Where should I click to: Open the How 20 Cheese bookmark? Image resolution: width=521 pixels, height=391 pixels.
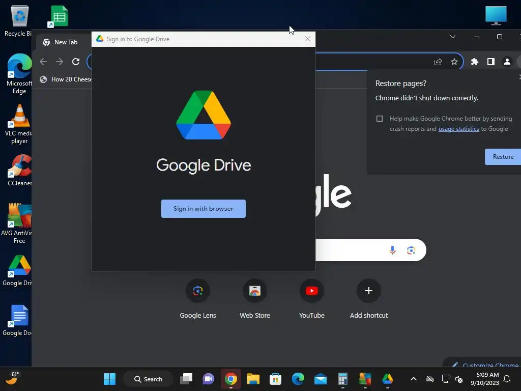(66, 79)
